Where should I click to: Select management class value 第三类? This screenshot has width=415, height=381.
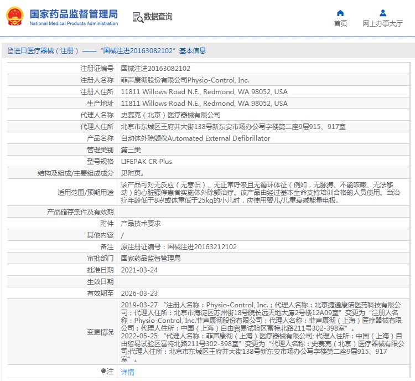click(x=131, y=150)
